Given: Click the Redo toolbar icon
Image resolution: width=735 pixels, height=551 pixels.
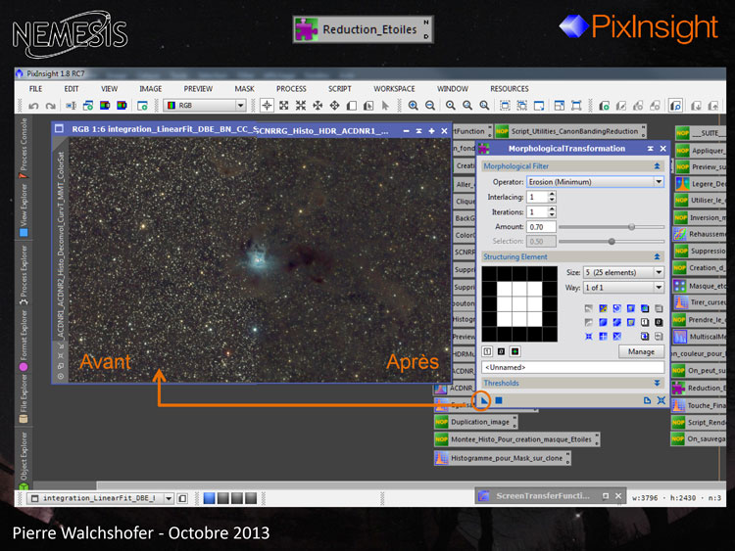Looking at the screenshot, I should 50,106.
